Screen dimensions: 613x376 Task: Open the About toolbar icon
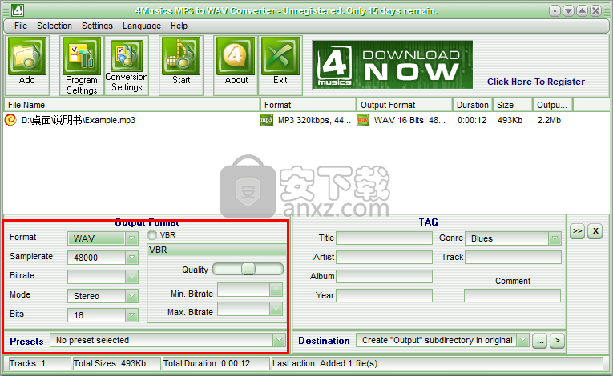click(236, 56)
